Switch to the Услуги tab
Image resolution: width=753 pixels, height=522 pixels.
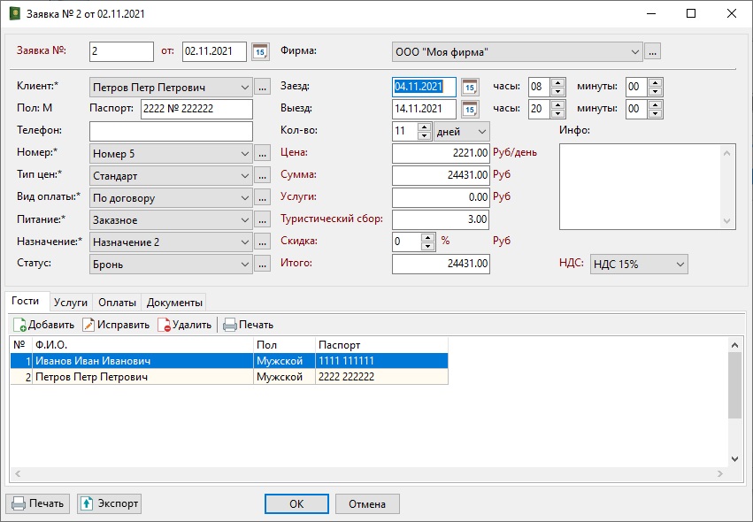[71, 302]
